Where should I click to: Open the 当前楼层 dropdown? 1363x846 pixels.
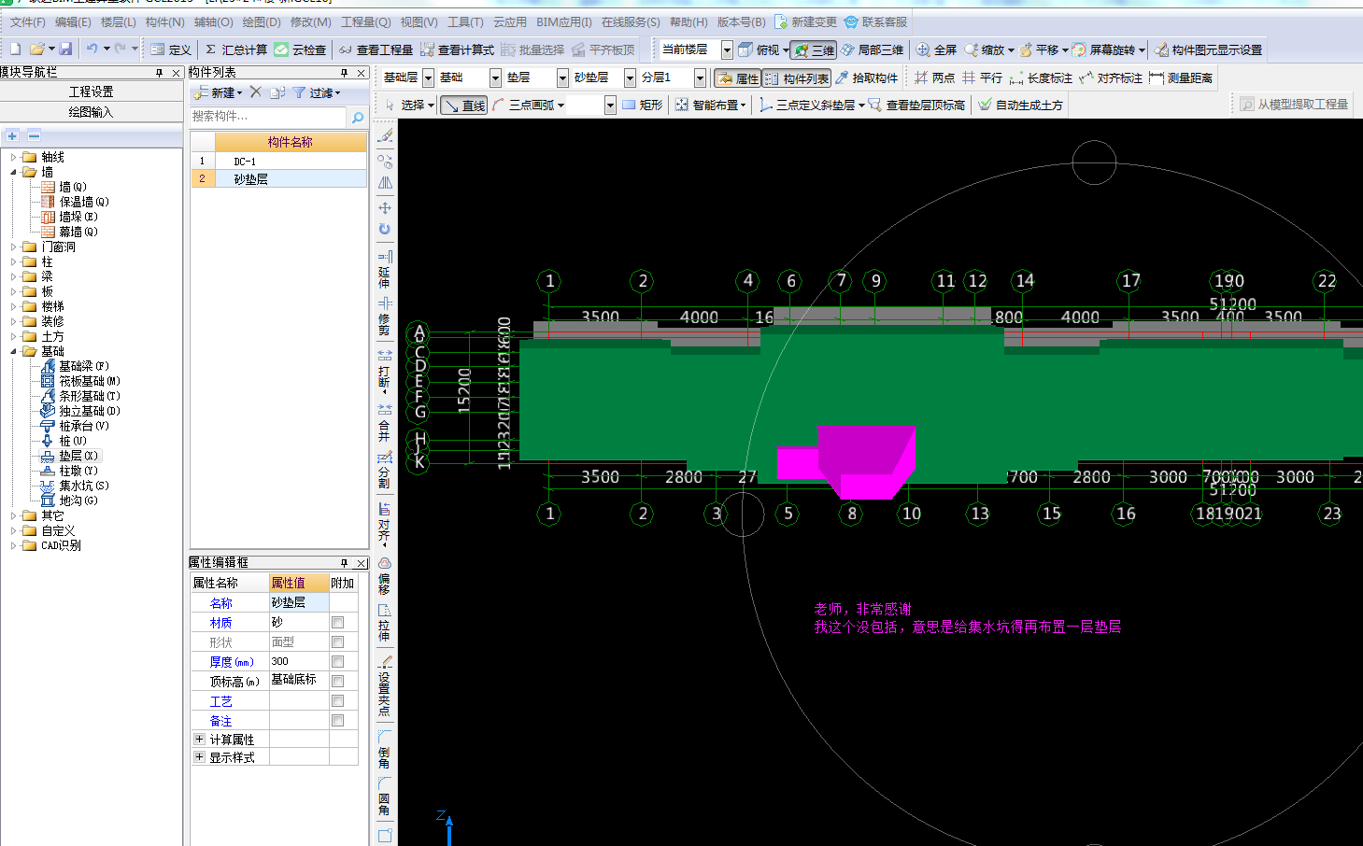(727, 49)
